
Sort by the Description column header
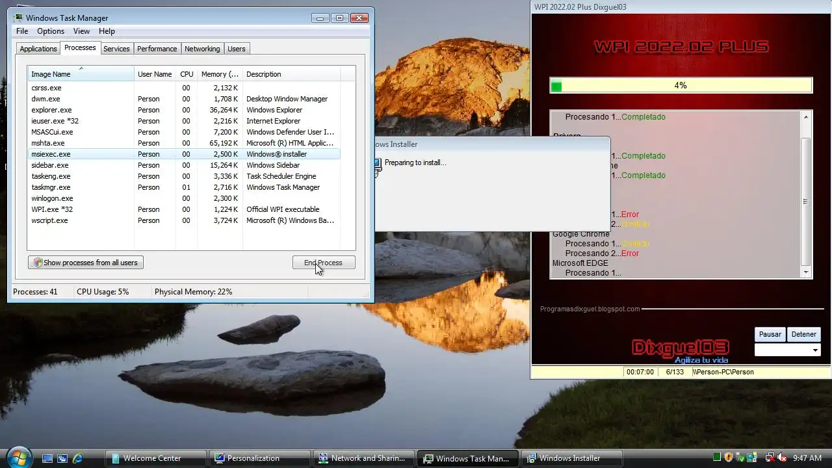(x=291, y=74)
